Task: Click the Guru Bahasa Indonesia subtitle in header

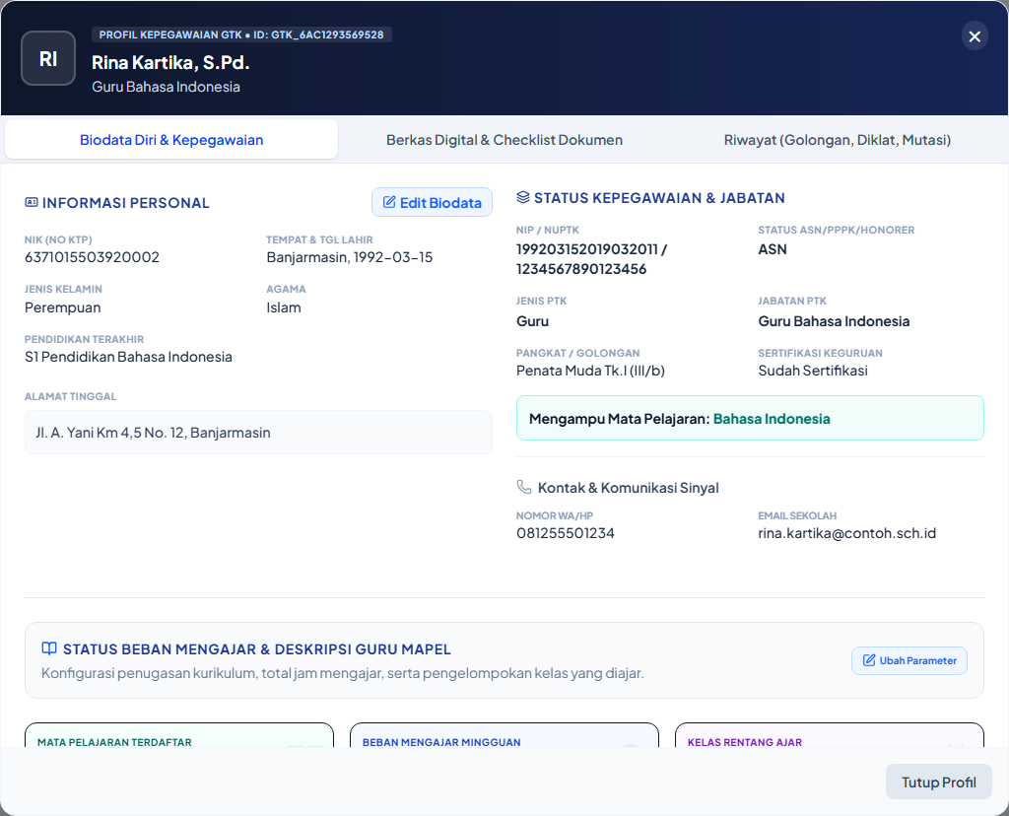Action: tap(166, 87)
